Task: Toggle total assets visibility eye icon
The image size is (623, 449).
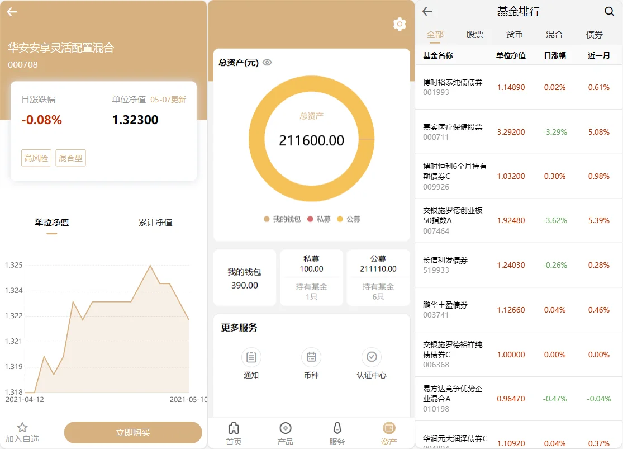Action: click(268, 63)
